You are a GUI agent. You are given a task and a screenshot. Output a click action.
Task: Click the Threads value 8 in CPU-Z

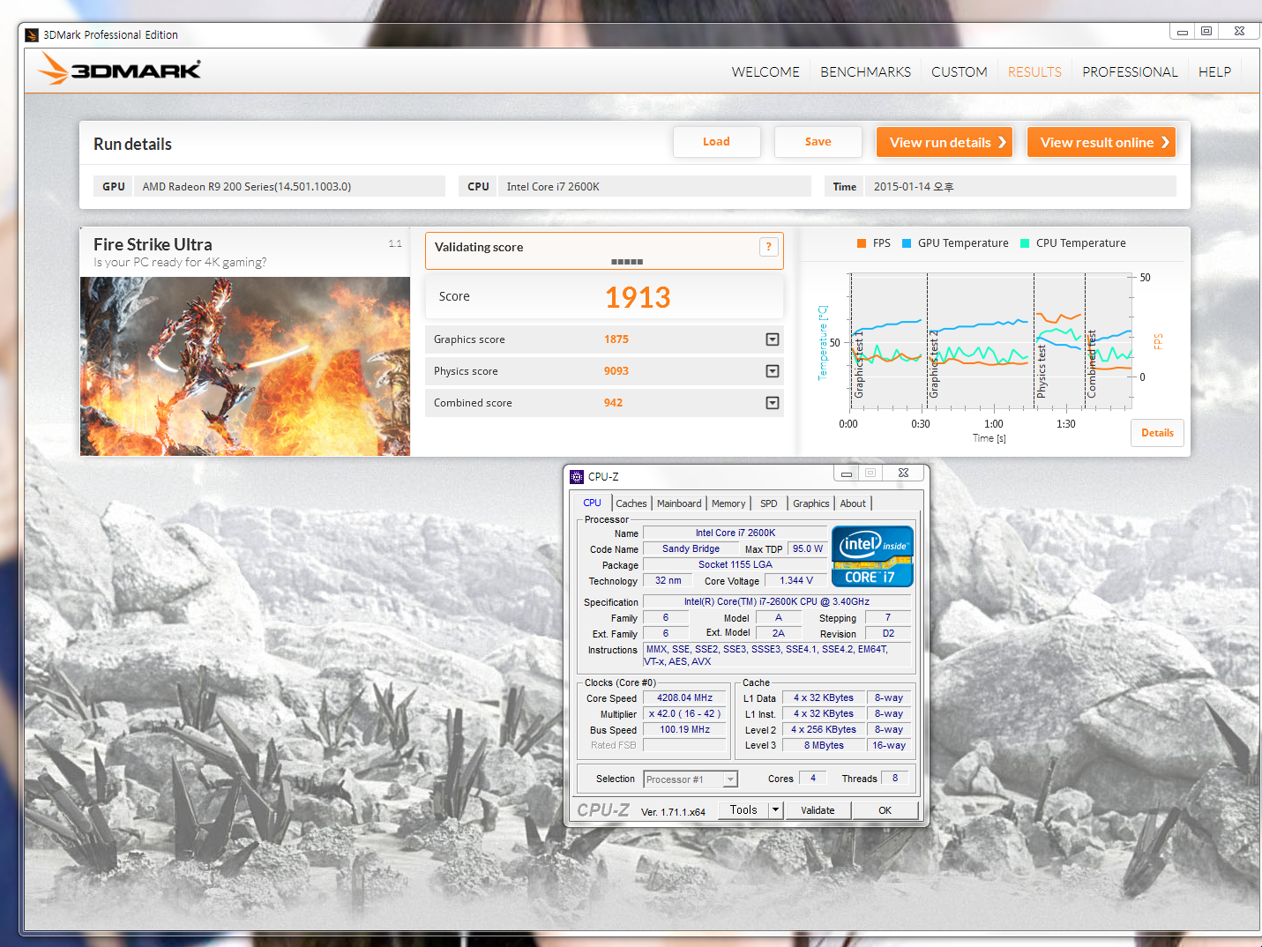[895, 778]
